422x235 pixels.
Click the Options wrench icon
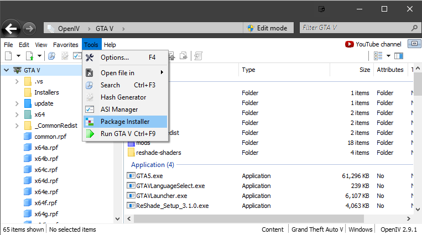pos(90,58)
